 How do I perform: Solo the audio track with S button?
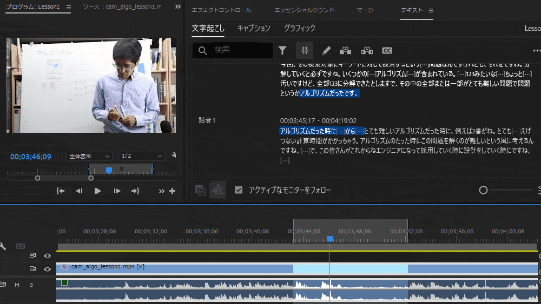tap(31, 285)
